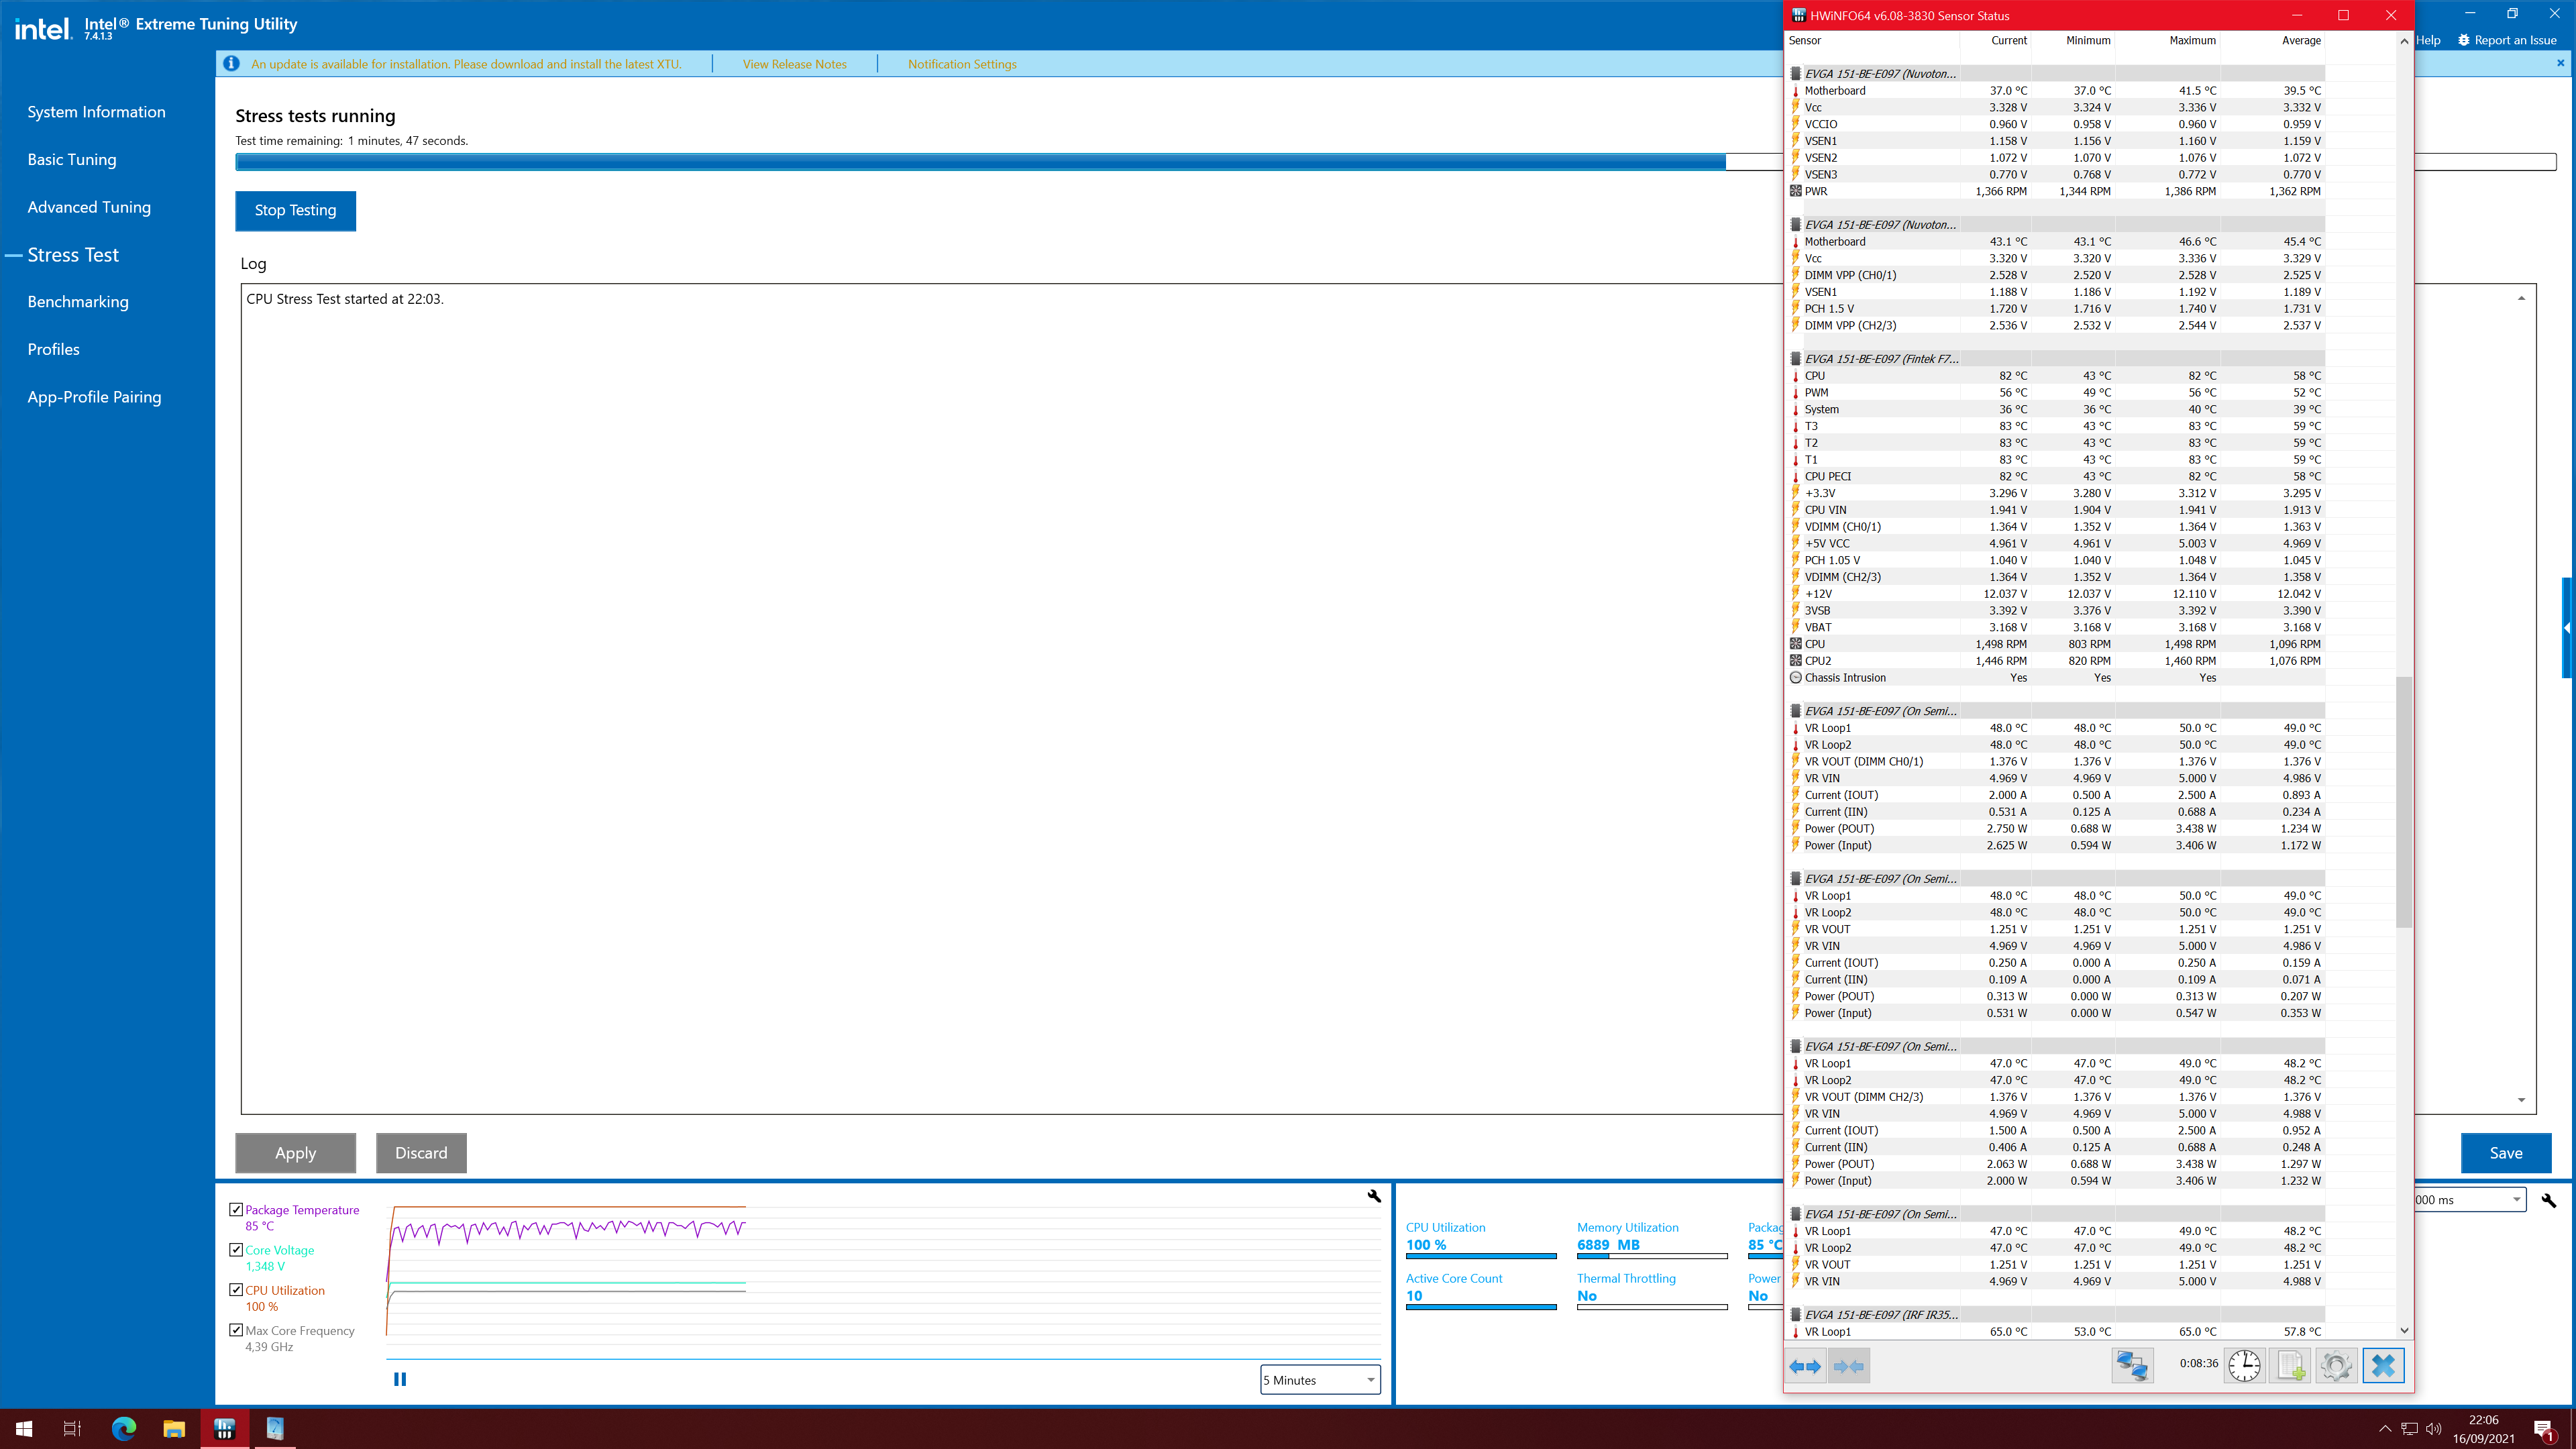The height and width of the screenshot is (1449, 2576).
Task: Open graph settings wrench icon
Action: coord(1374,1196)
